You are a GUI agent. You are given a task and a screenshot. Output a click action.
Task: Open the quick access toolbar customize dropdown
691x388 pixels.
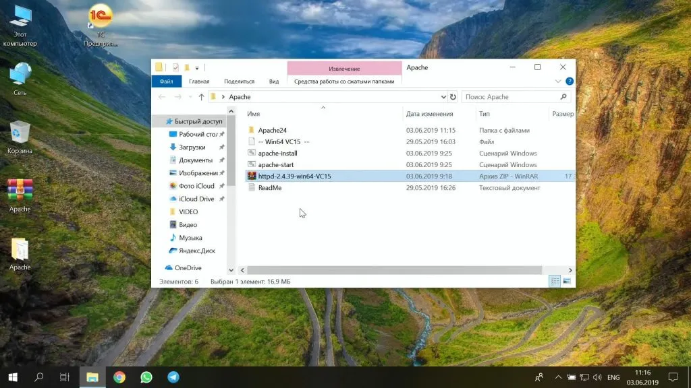[x=197, y=67]
